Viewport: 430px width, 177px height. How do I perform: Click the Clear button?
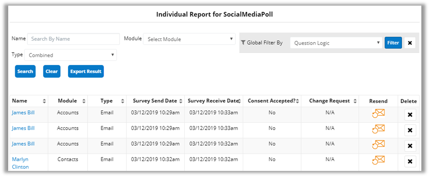coord(52,71)
